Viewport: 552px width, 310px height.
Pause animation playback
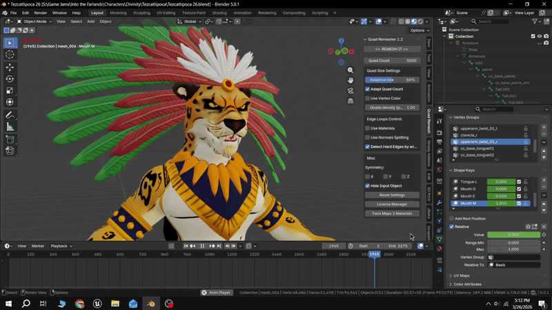[202, 246]
